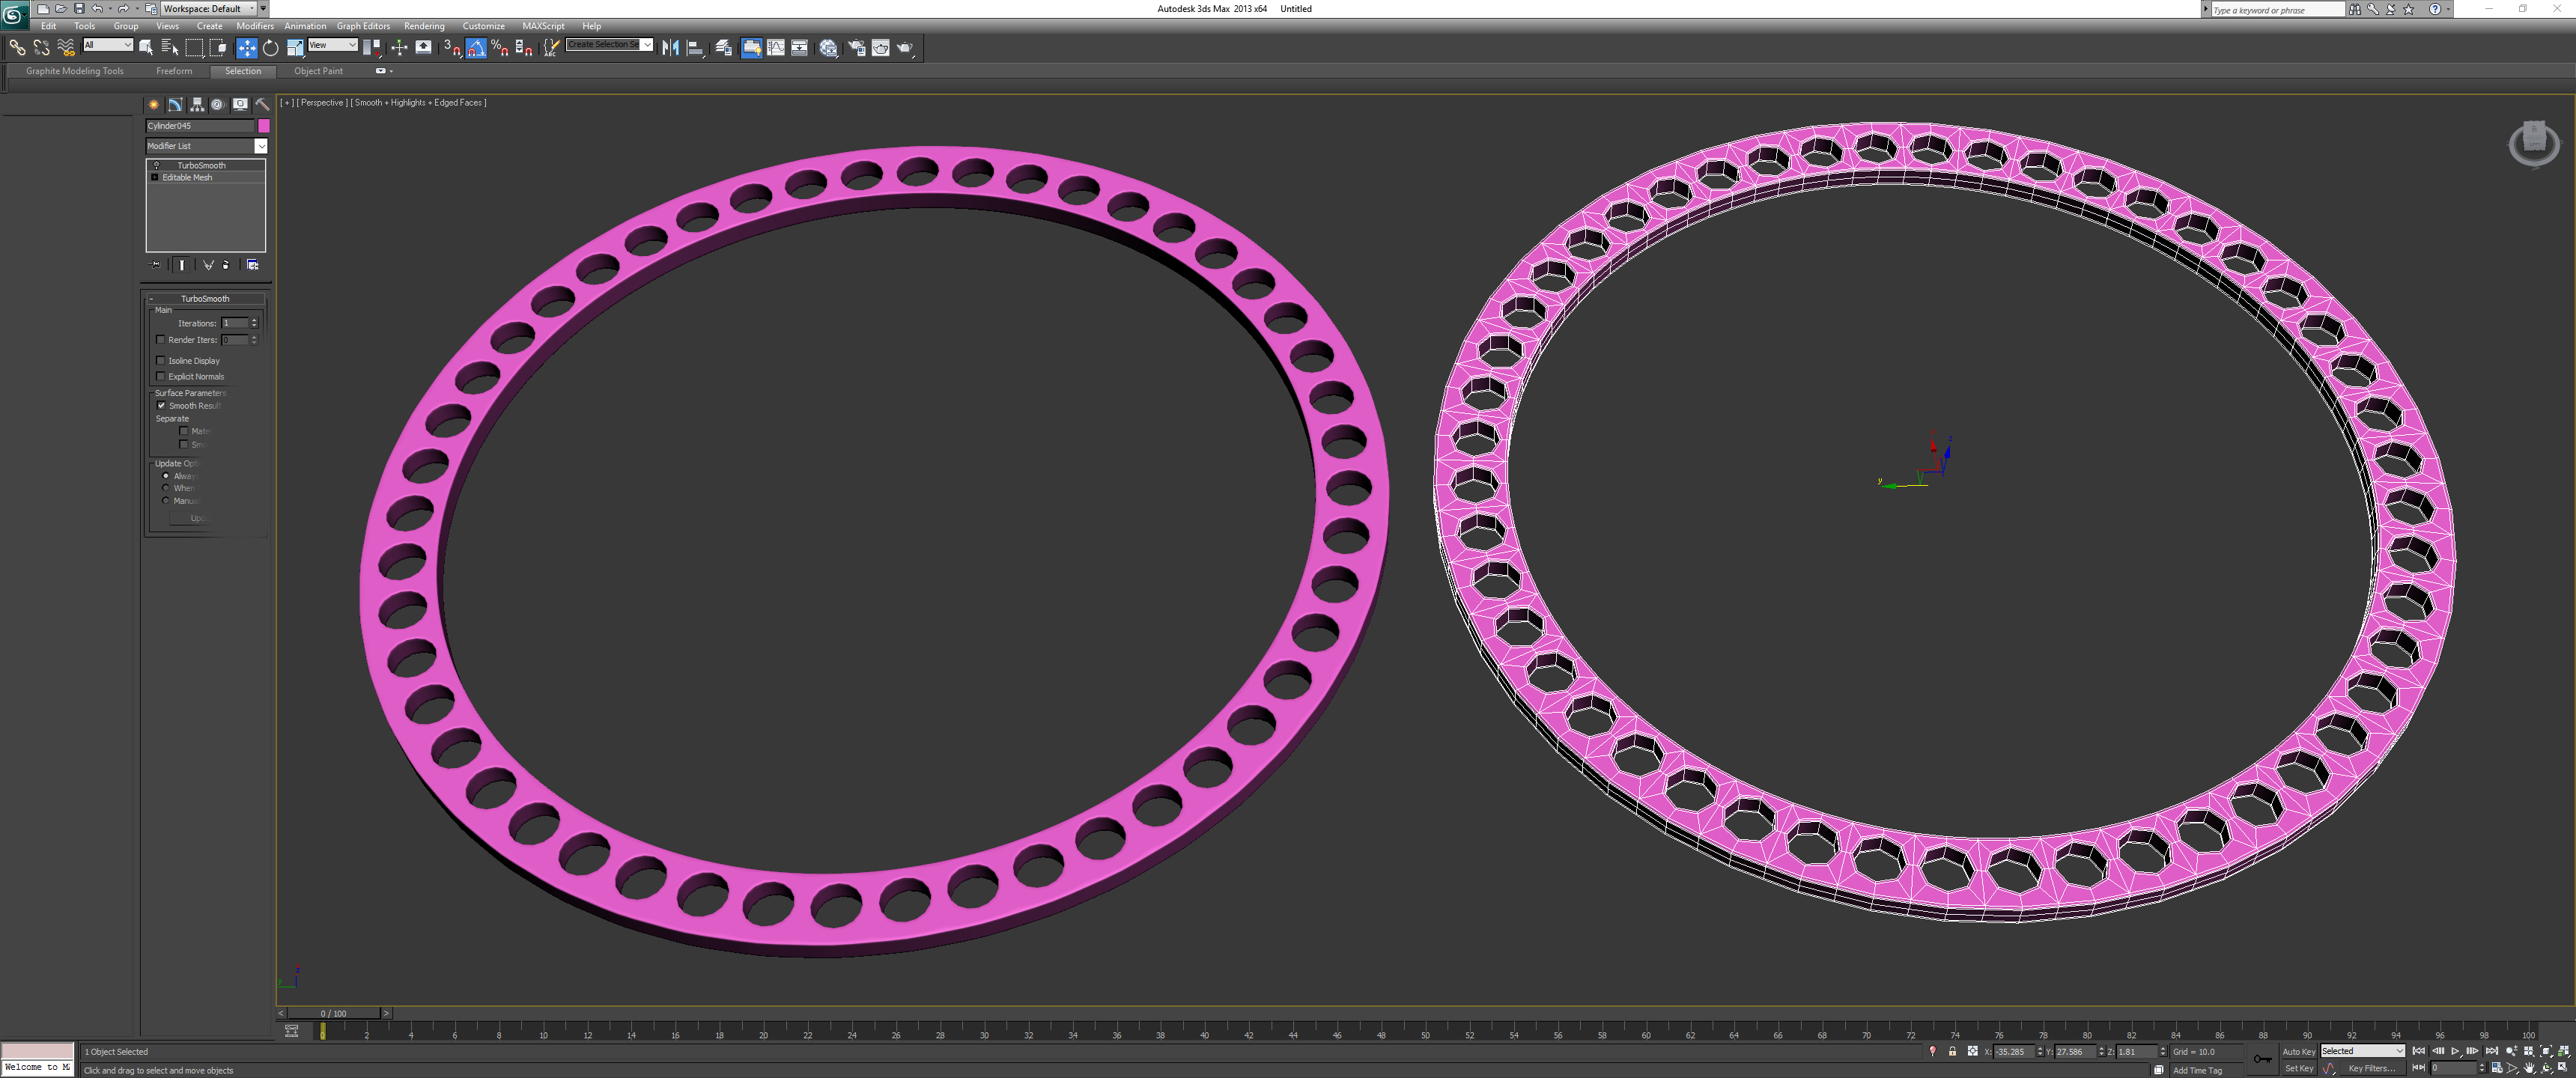Expand Editable Mesh plus sign
This screenshot has height=1078, width=2576.
click(x=155, y=178)
